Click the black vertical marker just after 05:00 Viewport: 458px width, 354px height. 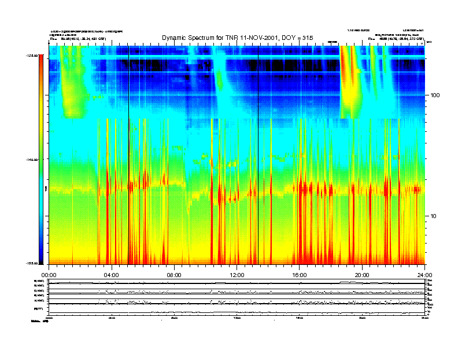pos(128,155)
